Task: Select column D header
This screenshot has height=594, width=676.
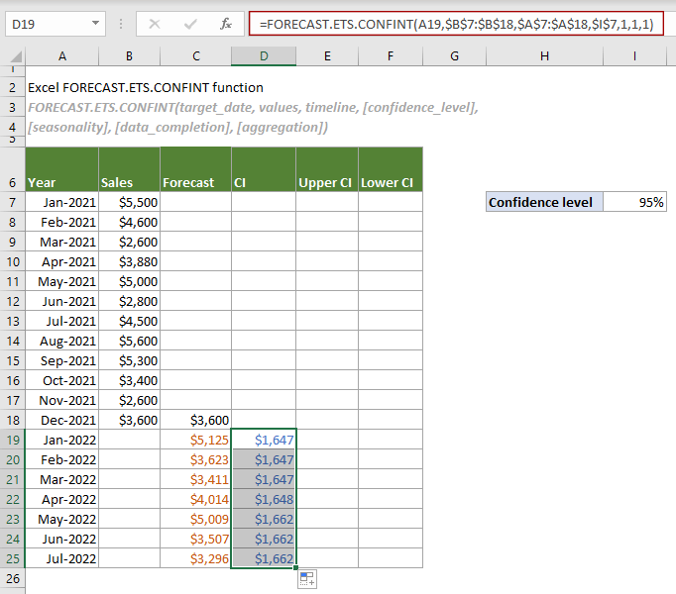Action: tap(263, 57)
